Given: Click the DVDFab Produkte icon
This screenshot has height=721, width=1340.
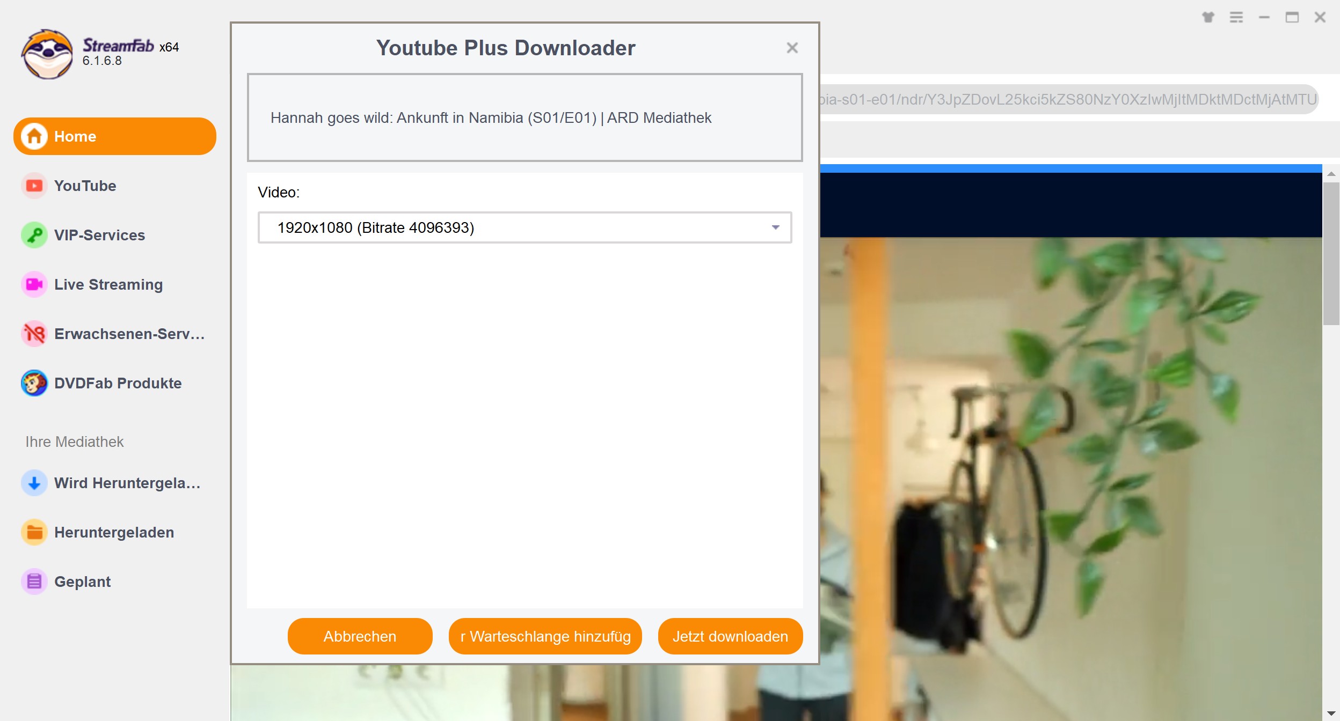Looking at the screenshot, I should pos(34,384).
